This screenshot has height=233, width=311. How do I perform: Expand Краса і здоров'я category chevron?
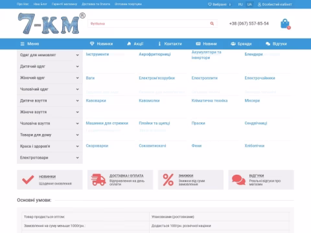click(77, 146)
